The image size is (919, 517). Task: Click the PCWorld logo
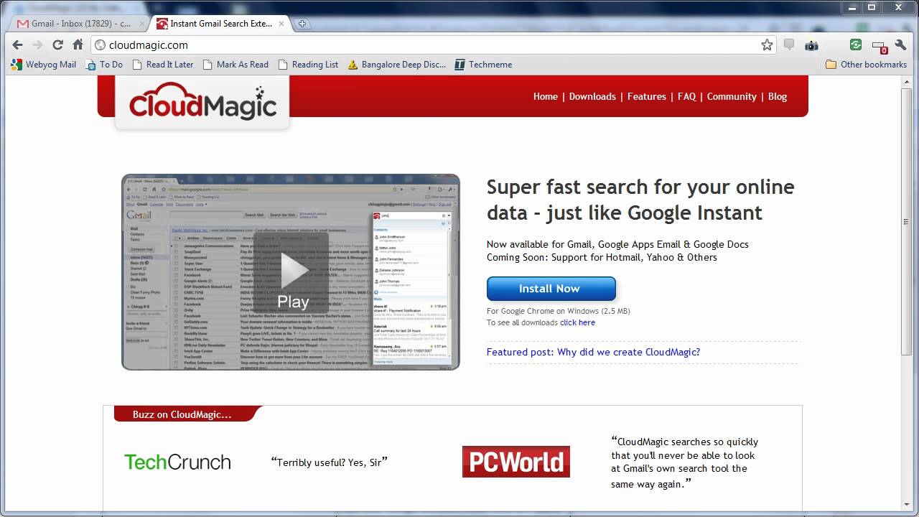(516, 462)
